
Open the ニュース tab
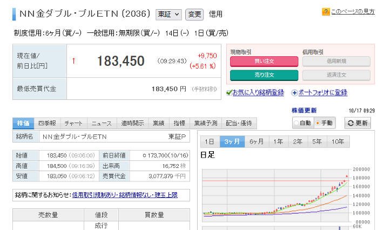[102, 123]
